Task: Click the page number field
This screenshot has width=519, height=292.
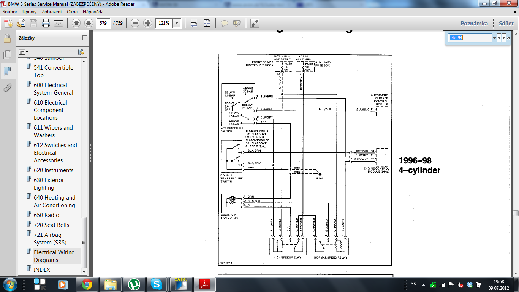Action: (103, 23)
